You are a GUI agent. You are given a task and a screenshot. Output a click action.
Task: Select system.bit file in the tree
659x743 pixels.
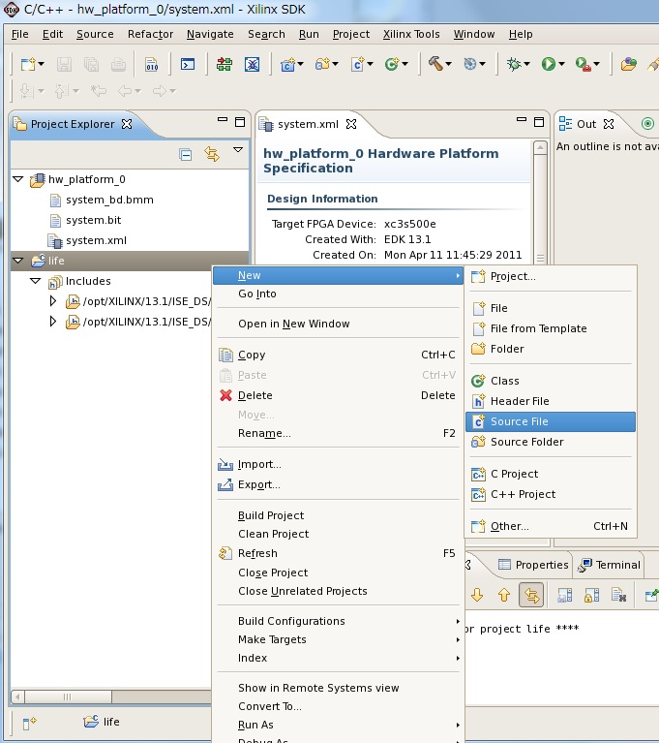tap(93, 220)
